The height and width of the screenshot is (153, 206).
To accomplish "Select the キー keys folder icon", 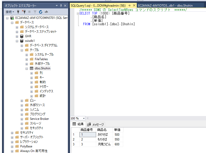I will (36, 78).
